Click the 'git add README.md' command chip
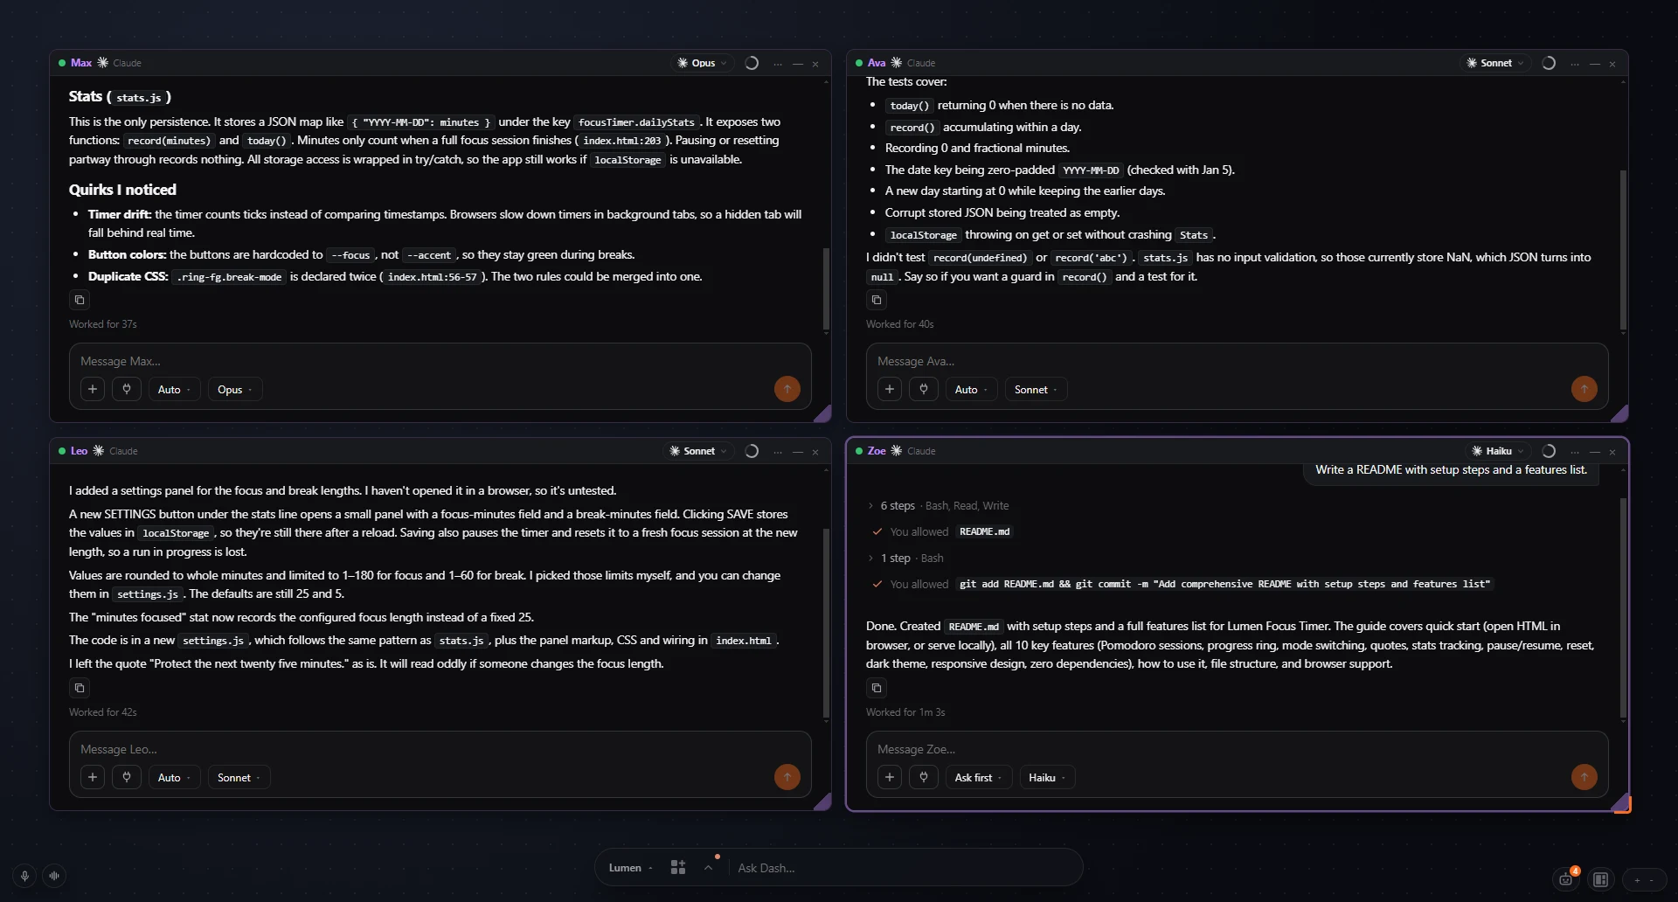Image resolution: width=1678 pixels, height=902 pixels. [x=1224, y=584]
